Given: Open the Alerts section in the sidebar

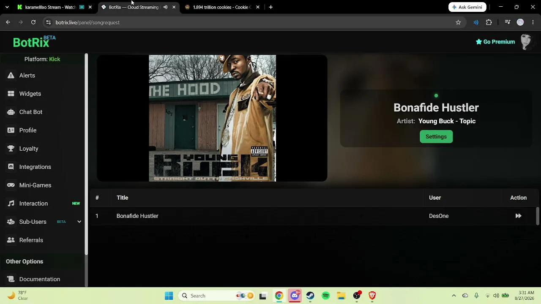Looking at the screenshot, I should (27, 76).
